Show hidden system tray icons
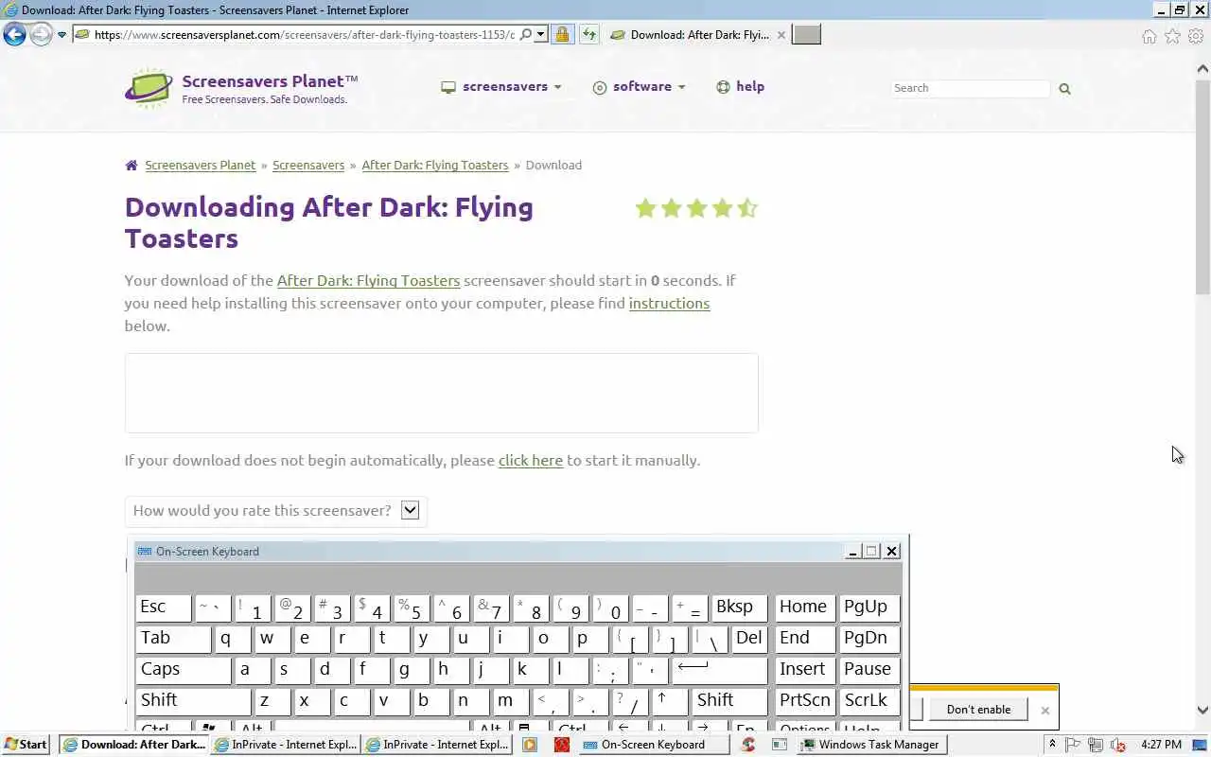1211x757 pixels. coord(1052,745)
